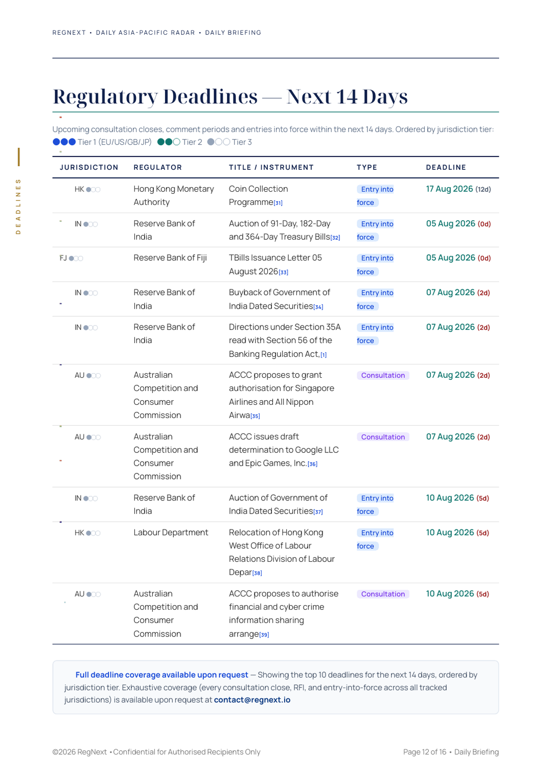Click tier dots beside AU in cyber crime row
The height and width of the screenshot is (781, 552).
(x=94, y=594)
